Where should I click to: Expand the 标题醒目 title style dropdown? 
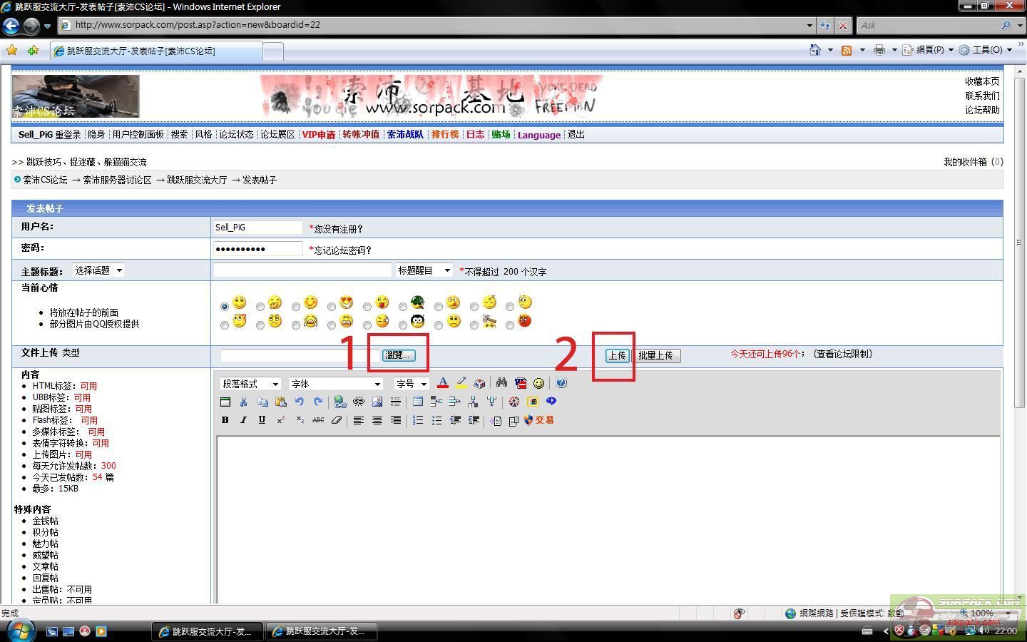coord(424,270)
